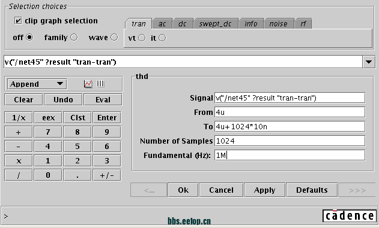Select the vt radio button
The image size is (379, 228).
(142, 38)
